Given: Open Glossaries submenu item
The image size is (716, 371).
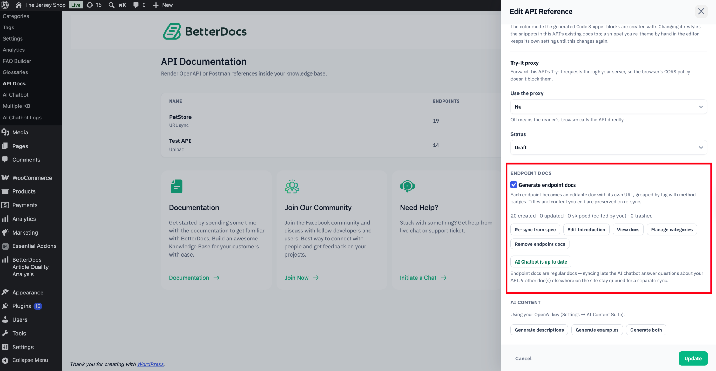Looking at the screenshot, I should 15,72.
